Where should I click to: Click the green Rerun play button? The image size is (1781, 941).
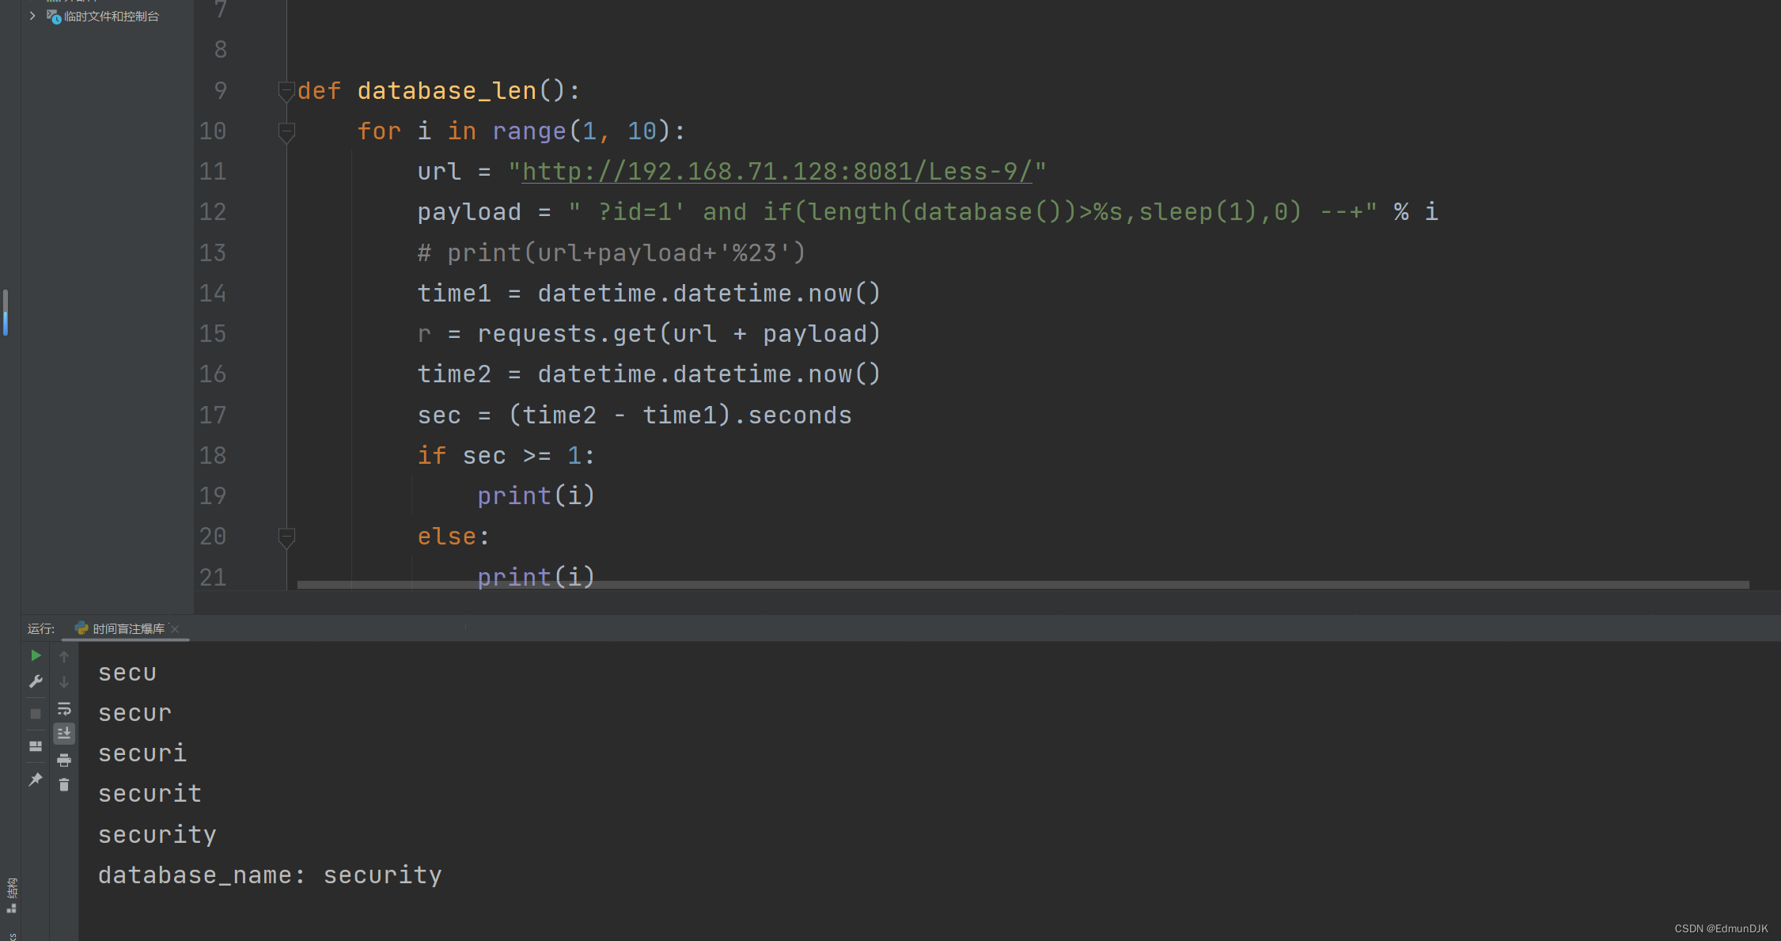point(36,655)
